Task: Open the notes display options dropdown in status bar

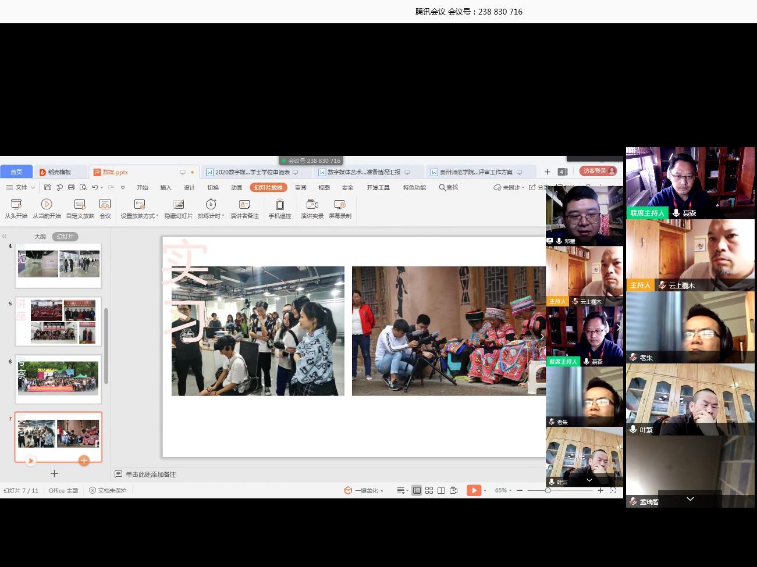Action: [402, 490]
